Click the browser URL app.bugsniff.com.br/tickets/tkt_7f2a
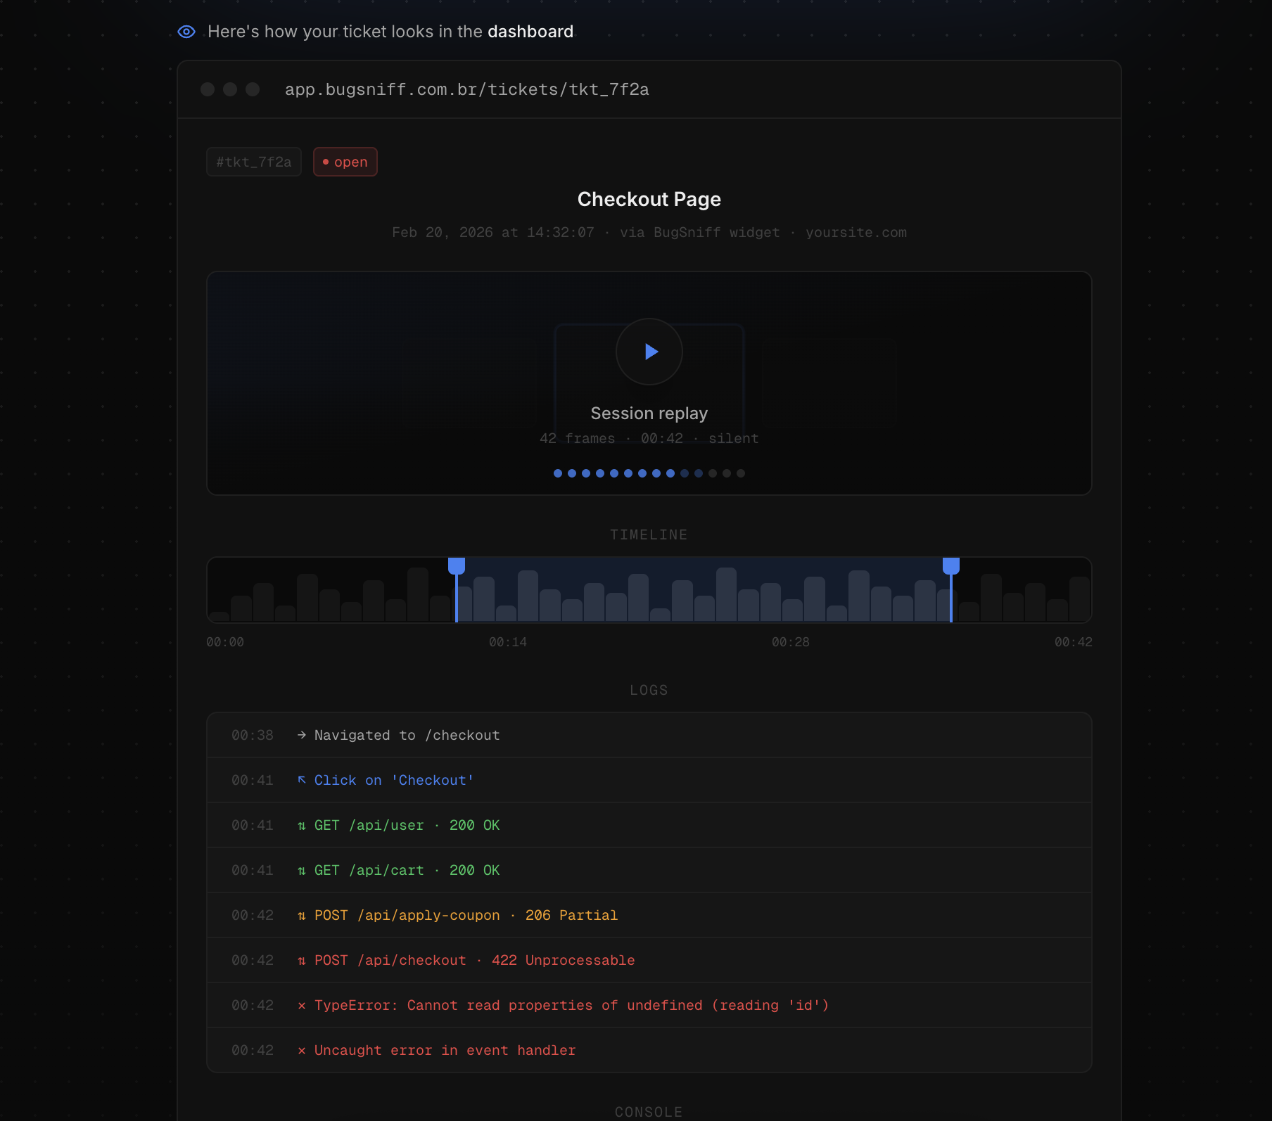1272x1121 pixels. [467, 89]
